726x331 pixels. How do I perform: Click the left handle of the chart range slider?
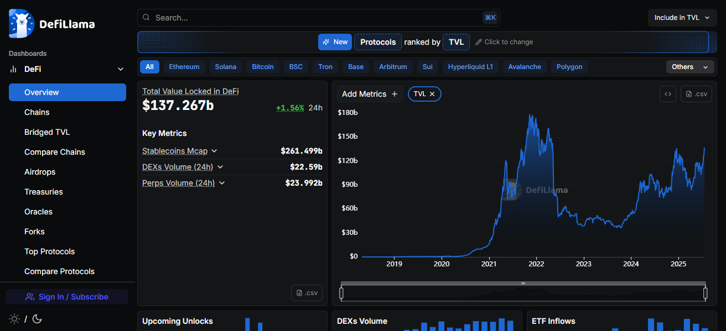pos(341,293)
